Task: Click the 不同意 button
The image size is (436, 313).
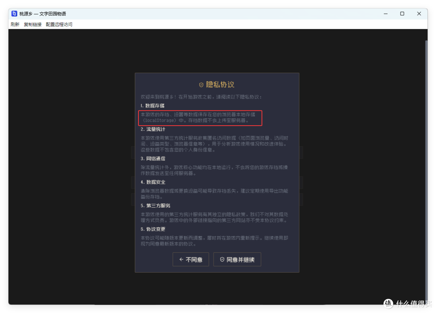Action: 191,260
